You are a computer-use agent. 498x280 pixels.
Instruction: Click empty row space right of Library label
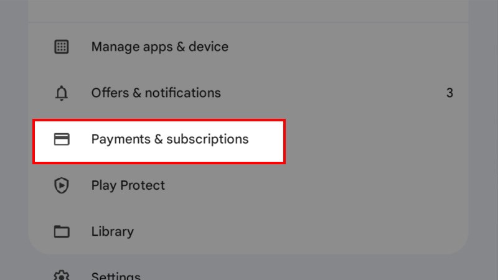(x=299, y=231)
